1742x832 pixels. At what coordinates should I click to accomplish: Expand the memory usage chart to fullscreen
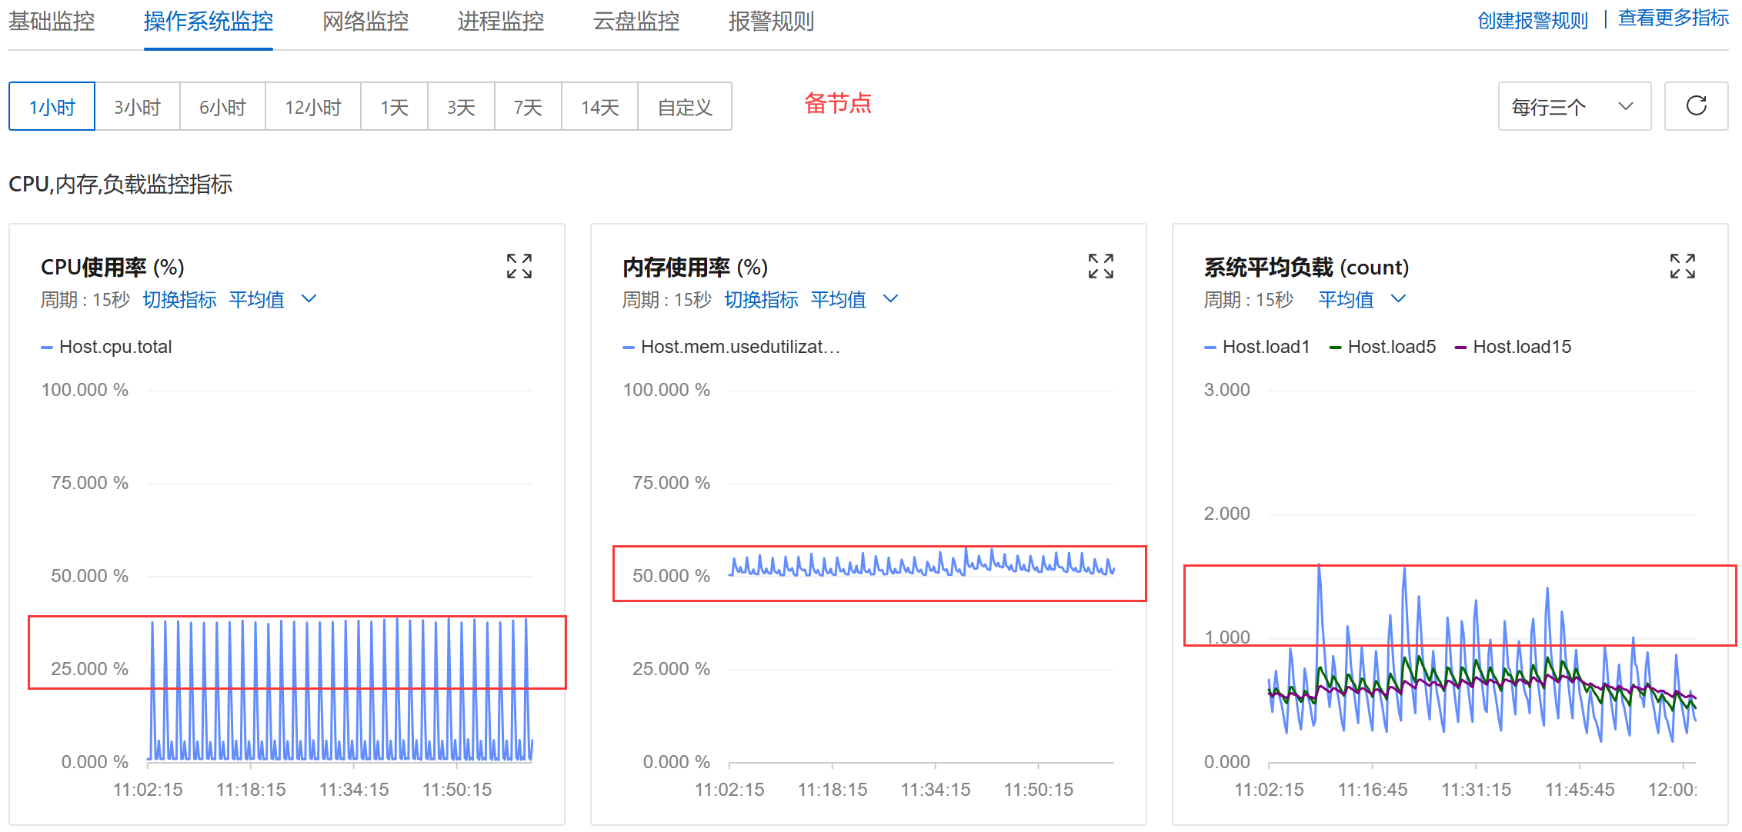[1101, 266]
